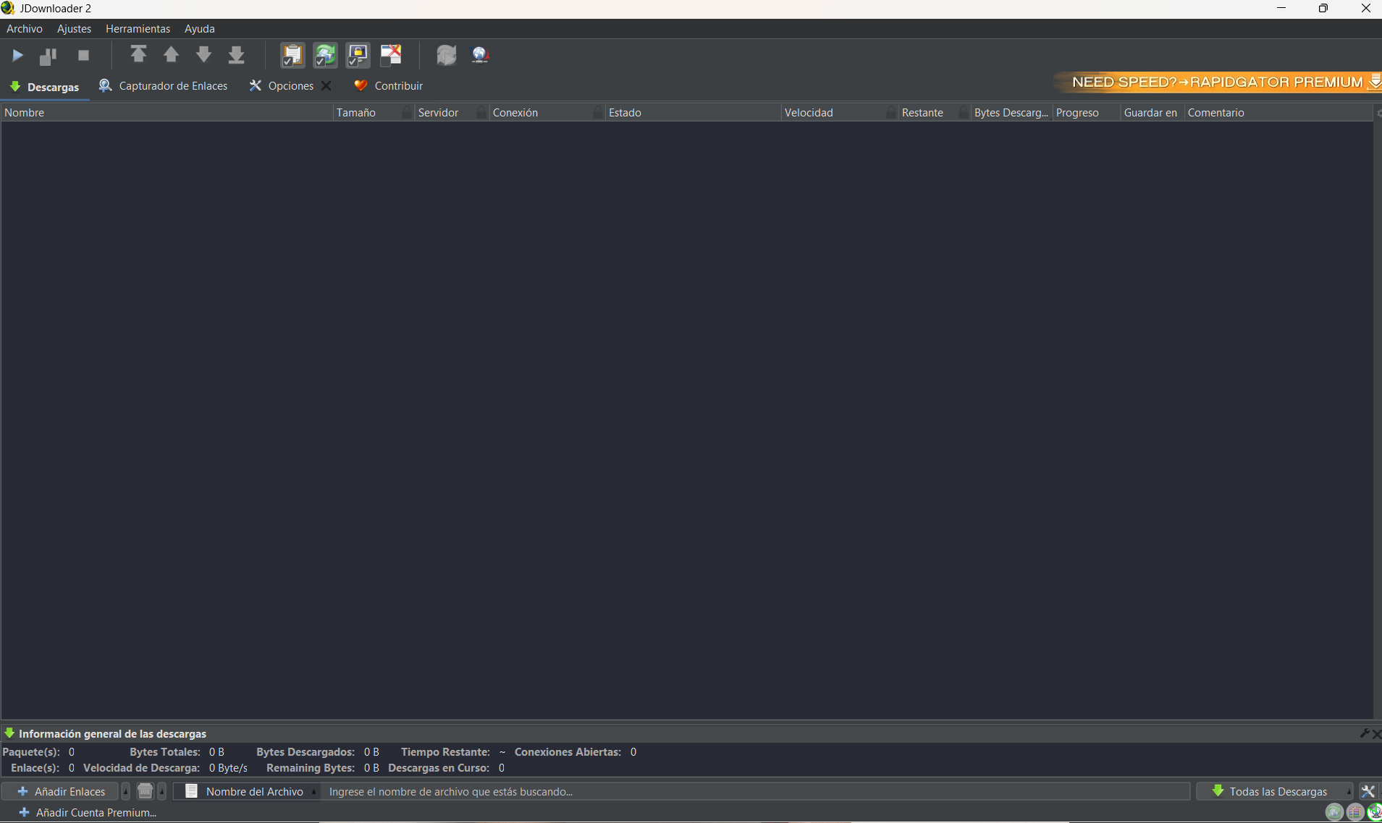1382x823 pixels.
Task: Switch to the Opciones tab
Action: coord(281,86)
